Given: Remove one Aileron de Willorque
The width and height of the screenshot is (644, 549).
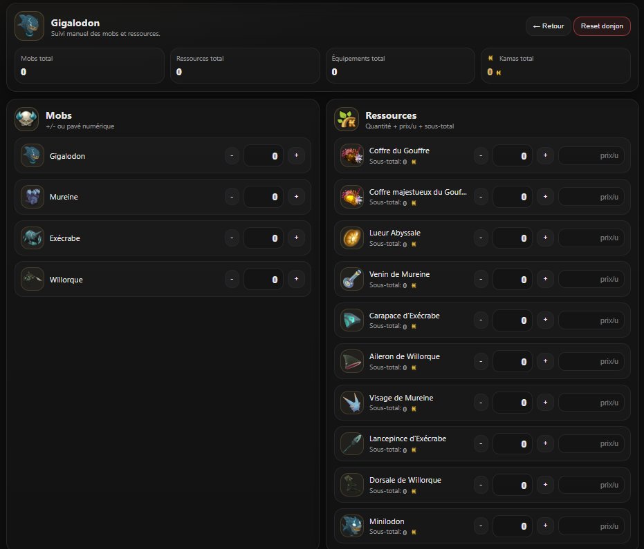Looking at the screenshot, I should (x=481, y=361).
